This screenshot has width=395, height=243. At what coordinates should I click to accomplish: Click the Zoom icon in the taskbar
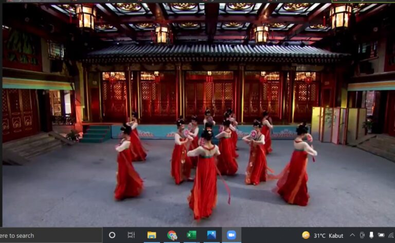click(231, 235)
